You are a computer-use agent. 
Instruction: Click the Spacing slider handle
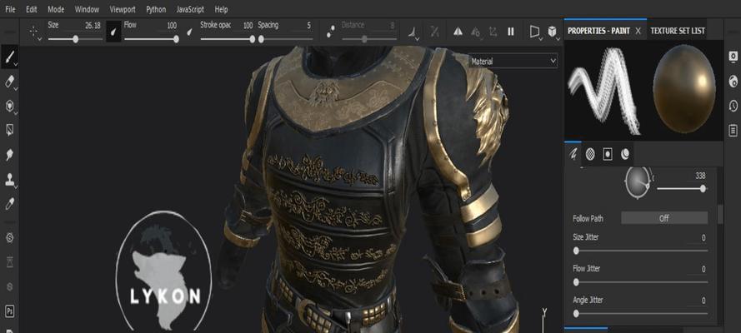click(261, 39)
